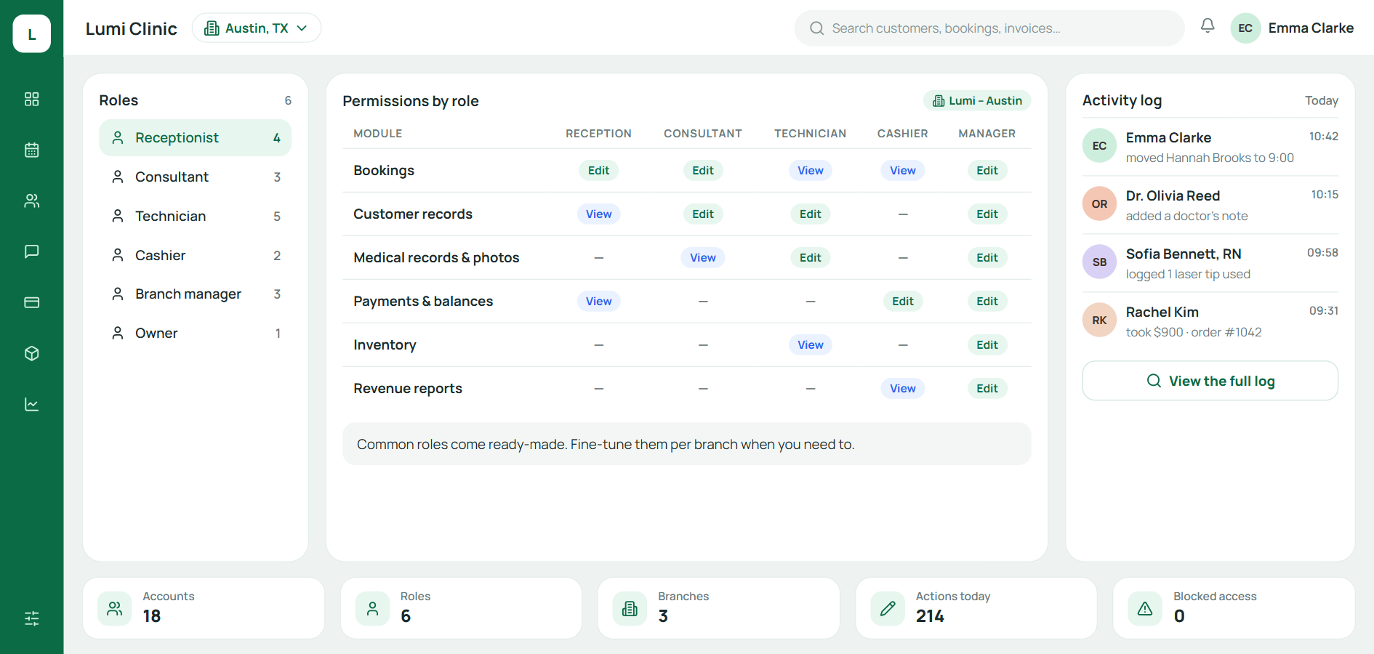The height and width of the screenshot is (654, 1374).
Task: Click the Actions today pencil icon
Action: coord(888,608)
